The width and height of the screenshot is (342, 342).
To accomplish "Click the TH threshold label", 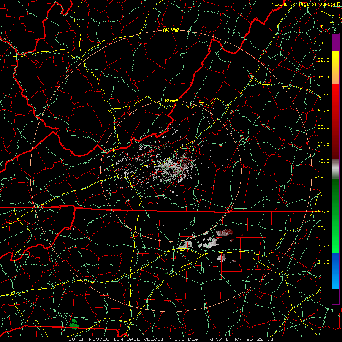I will [x=326, y=296].
